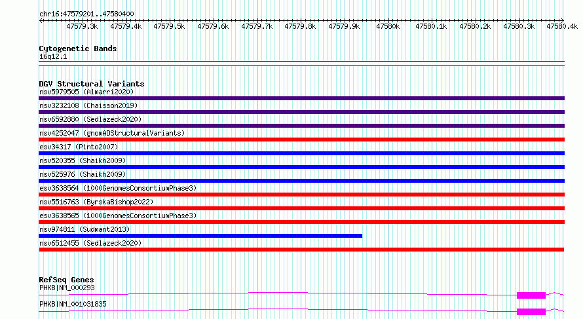This screenshot has width=583, height=319.
Task: Select the esv34317 blue variant bar
Action: coord(301,153)
